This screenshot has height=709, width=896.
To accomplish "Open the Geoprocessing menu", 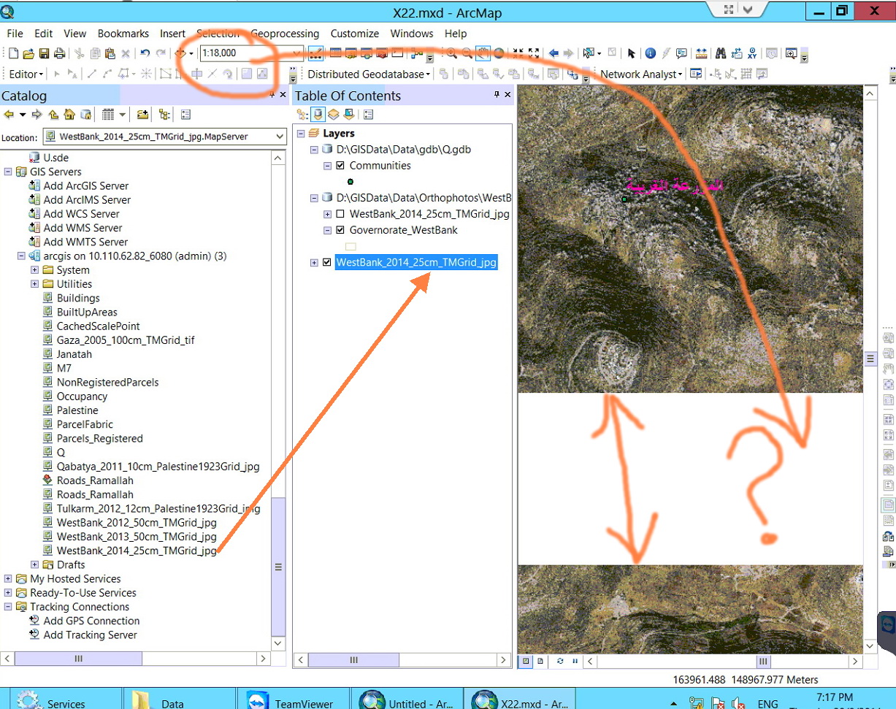I will (x=285, y=34).
